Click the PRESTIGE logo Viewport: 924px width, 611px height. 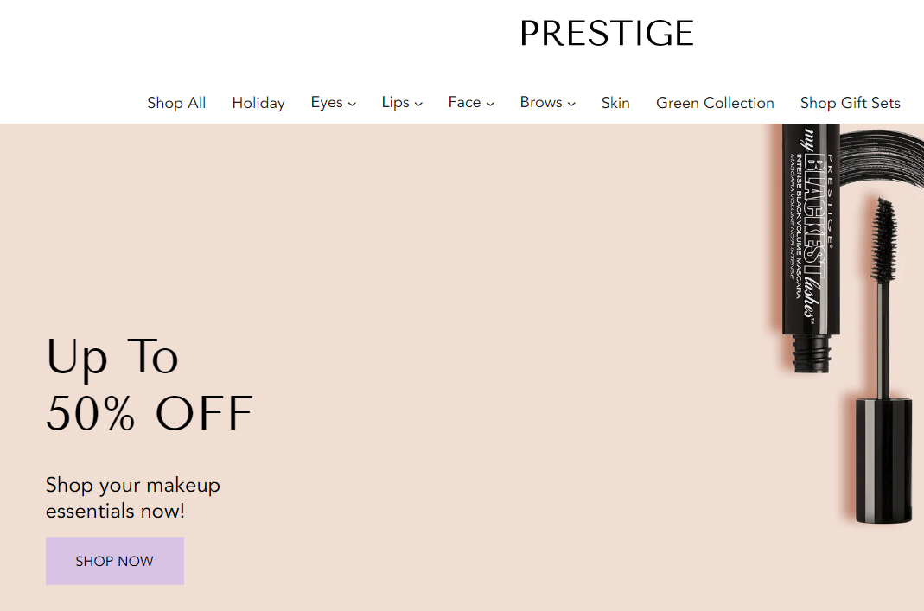(607, 34)
